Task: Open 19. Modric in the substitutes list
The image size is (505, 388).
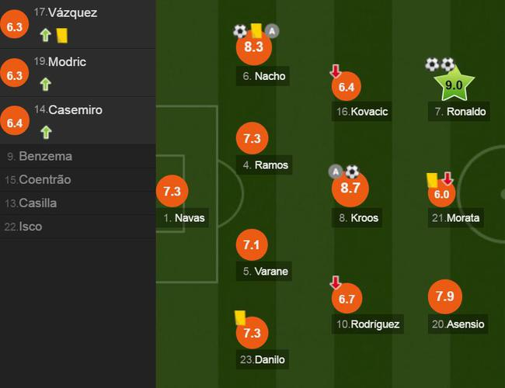Action: 66,62
